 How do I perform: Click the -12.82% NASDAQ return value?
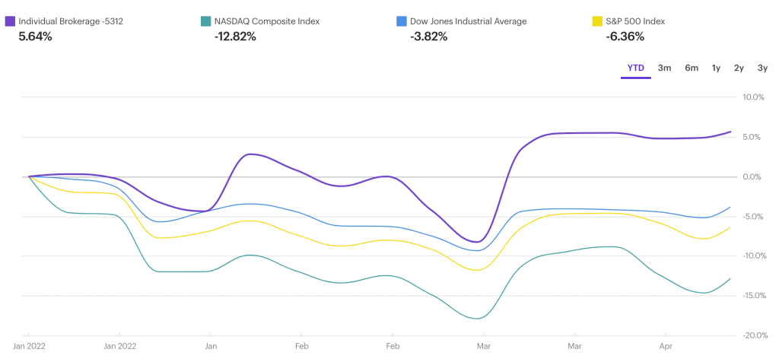pos(235,36)
